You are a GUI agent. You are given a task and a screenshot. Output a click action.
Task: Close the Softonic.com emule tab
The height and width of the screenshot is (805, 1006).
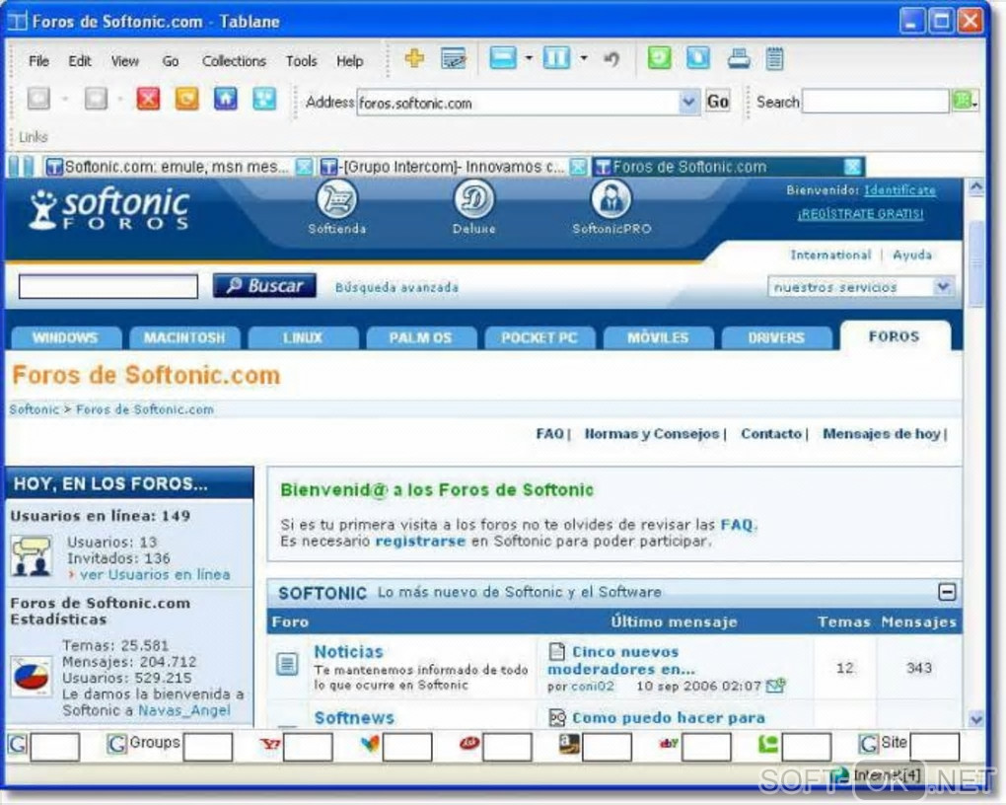[x=304, y=167]
